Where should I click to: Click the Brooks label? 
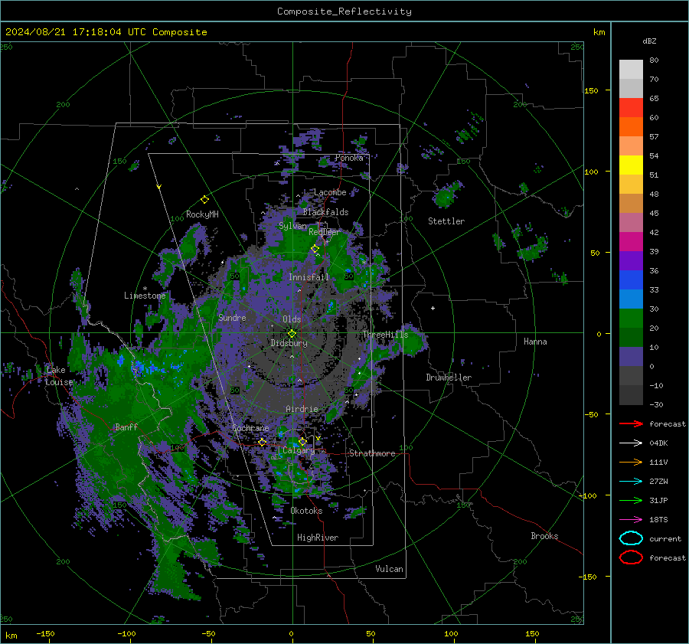pos(544,536)
